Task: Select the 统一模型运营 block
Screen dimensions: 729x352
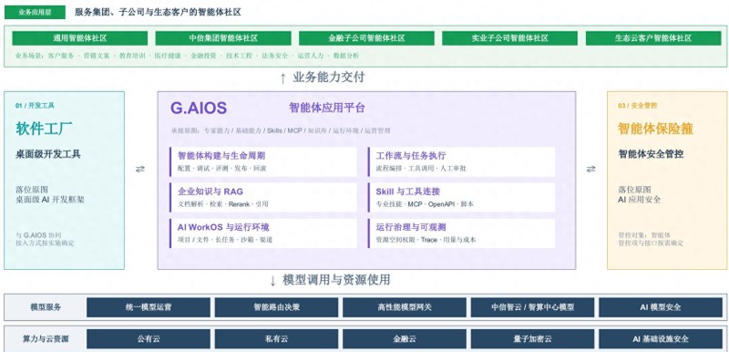Action: point(149,307)
